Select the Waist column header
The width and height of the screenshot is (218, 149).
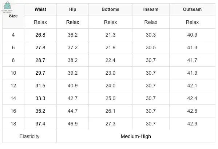(40, 9)
